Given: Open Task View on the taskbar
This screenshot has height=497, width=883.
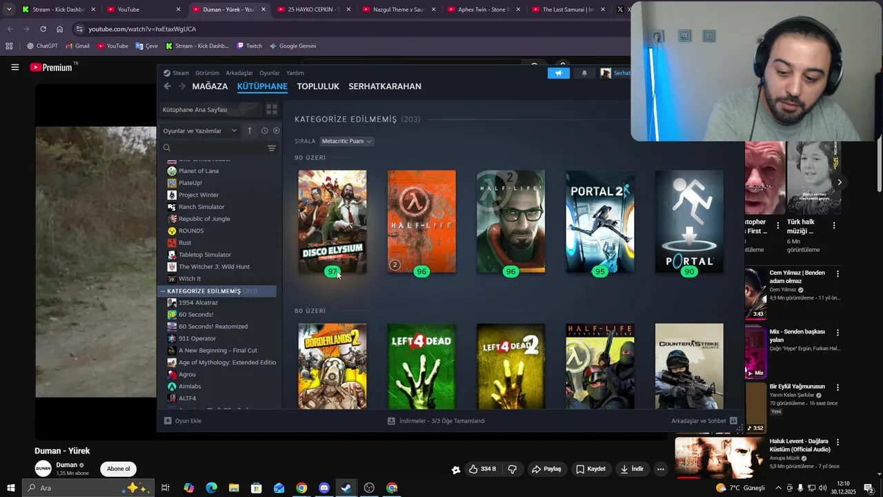Looking at the screenshot, I should click(166, 488).
